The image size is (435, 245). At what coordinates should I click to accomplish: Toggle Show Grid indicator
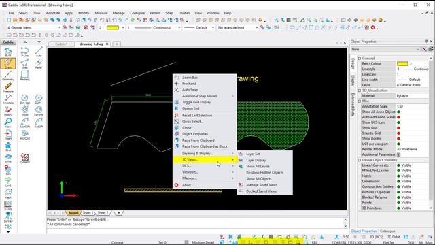[398, 128]
